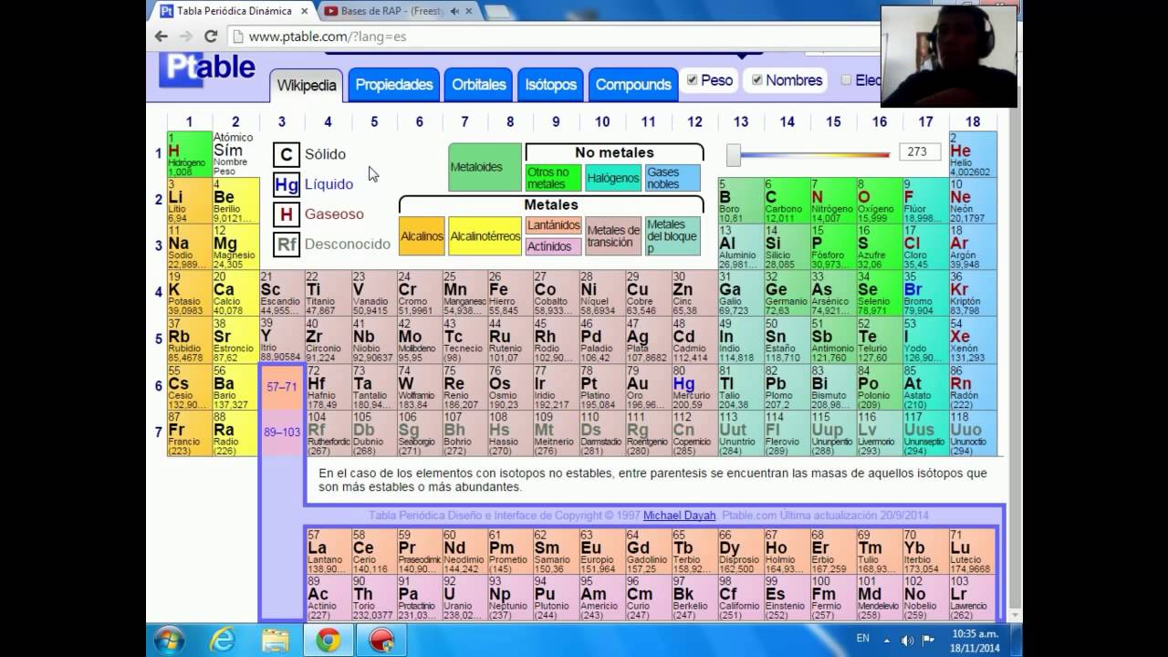Click the Actínidos legend box
The height and width of the screenshot is (657, 1168).
[553, 246]
